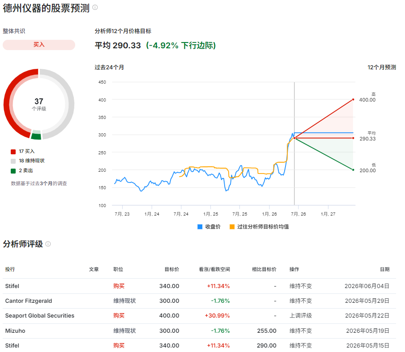Click Seaport target price 400.00
The height and width of the screenshot is (352, 405).
[x=169, y=316]
